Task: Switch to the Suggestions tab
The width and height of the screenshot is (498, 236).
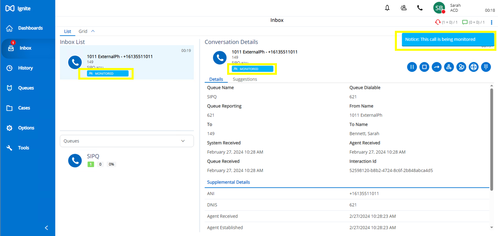Action: pos(245,79)
